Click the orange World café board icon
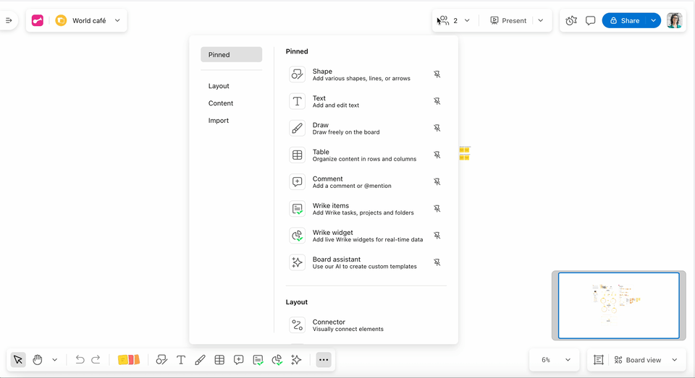The width and height of the screenshot is (695, 378). [x=61, y=20]
